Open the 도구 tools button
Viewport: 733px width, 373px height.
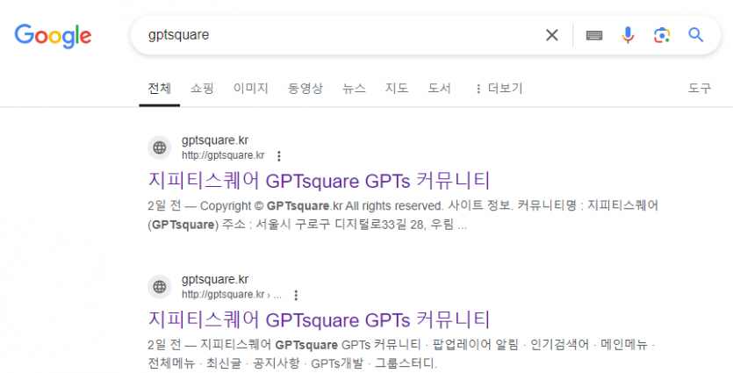pos(700,89)
